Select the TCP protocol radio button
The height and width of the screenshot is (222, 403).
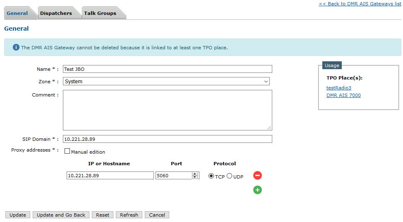pos(211,176)
